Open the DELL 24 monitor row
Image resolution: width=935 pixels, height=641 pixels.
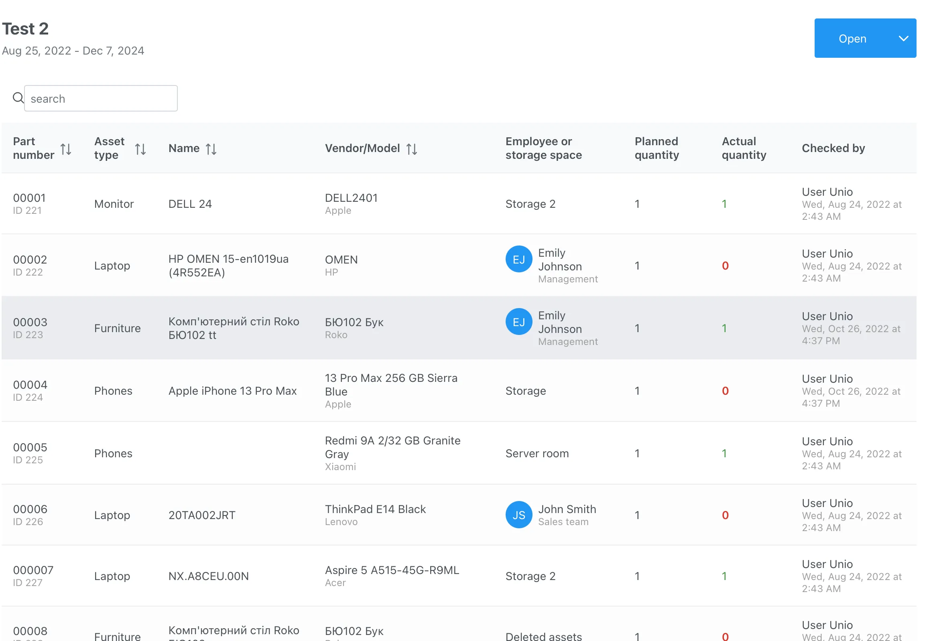click(x=190, y=204)
